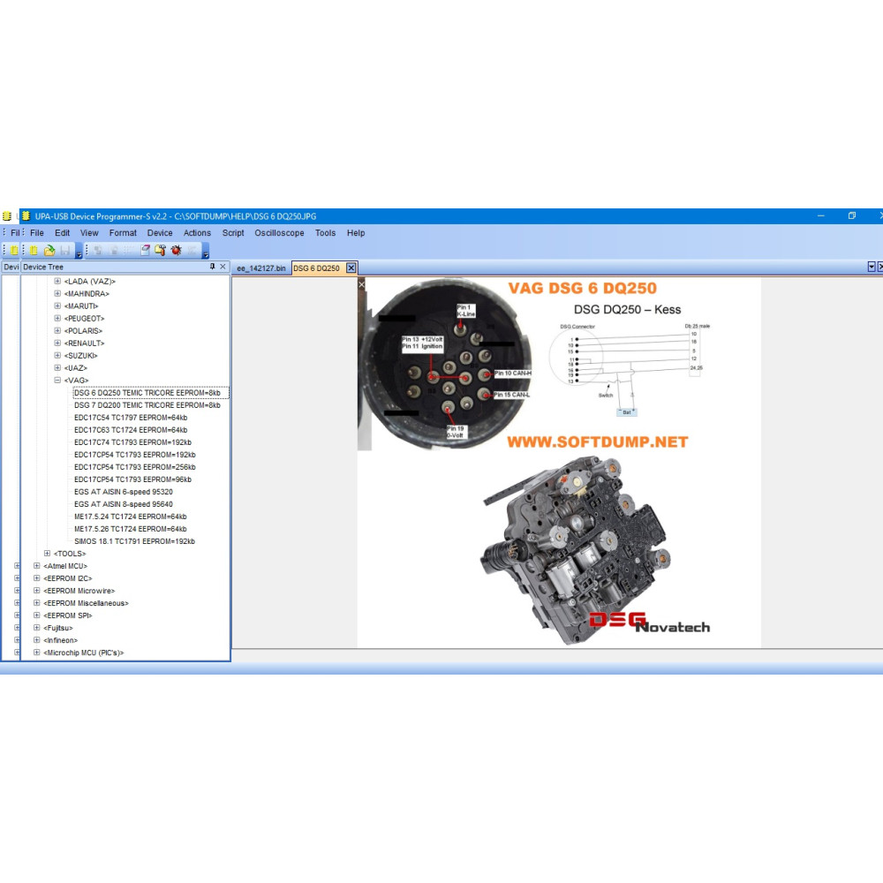
Task: Expand the MAHINDRA tree node
Action: coord(57,293)
